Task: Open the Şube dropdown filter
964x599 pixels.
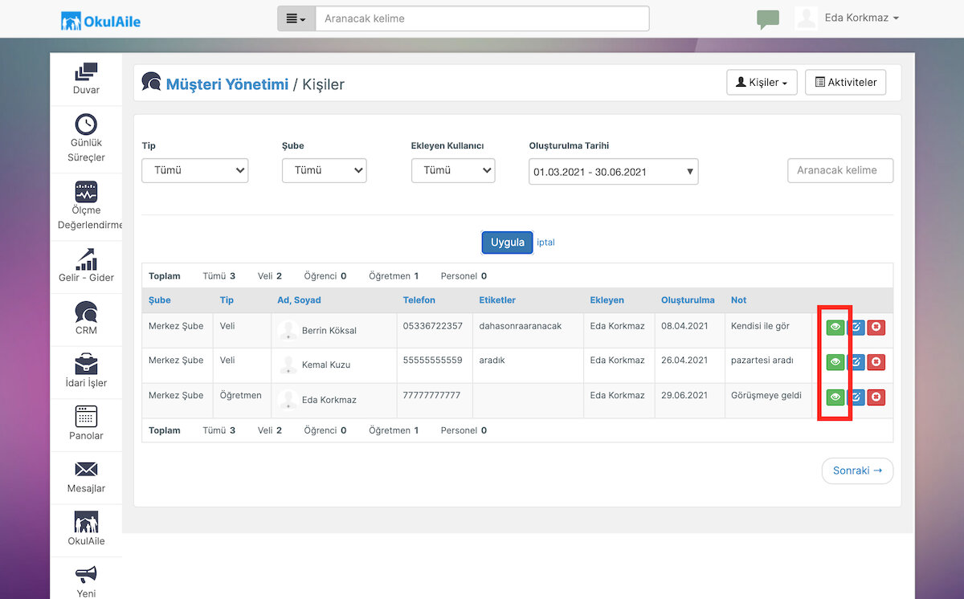Action: click(x=325, y=170)
